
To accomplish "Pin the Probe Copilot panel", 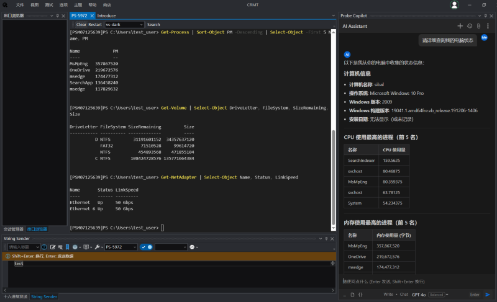I will pyautogui.click(x=485, y=16).
